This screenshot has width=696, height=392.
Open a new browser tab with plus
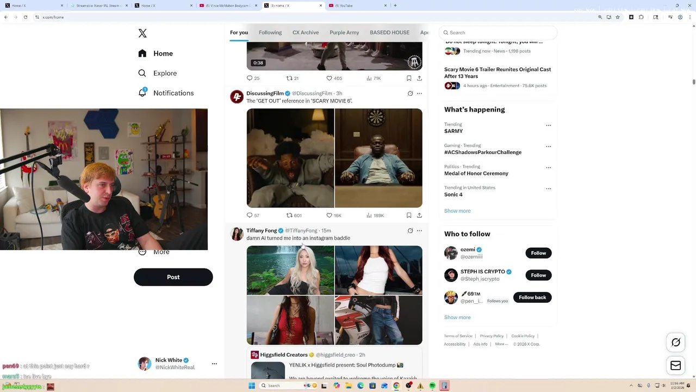395,5
